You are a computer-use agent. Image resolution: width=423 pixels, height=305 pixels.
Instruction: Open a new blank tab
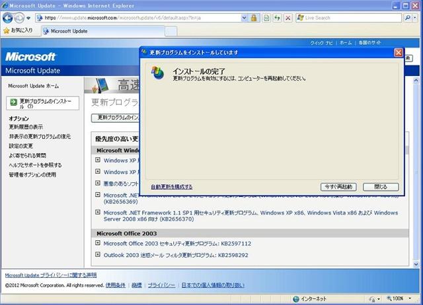[171, 31]
